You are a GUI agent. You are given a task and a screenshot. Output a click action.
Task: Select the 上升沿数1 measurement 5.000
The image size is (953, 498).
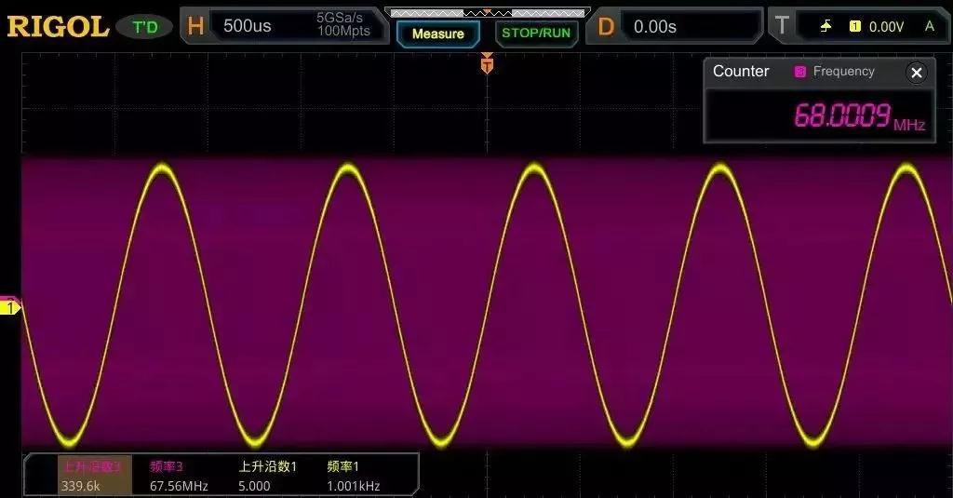(x=267, y=476)
